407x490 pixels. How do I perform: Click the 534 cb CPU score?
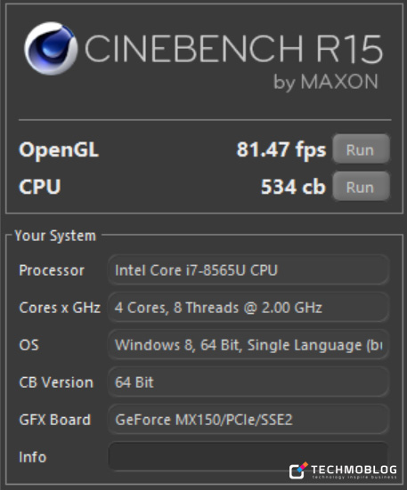pyautogui.click(x=293, y=187)
